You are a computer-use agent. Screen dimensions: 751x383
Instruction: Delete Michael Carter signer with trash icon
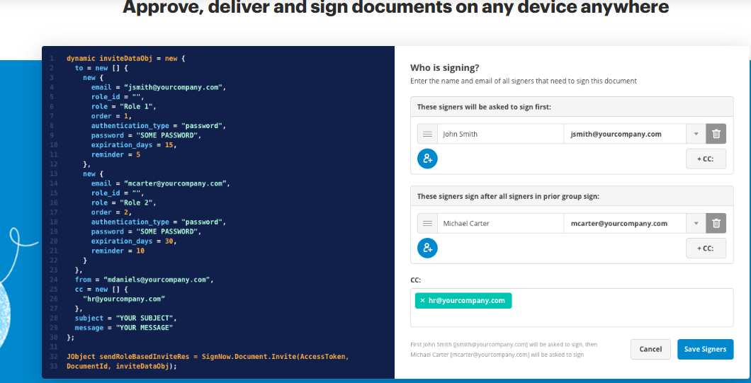pyautogui.click(x=716, y=223)
